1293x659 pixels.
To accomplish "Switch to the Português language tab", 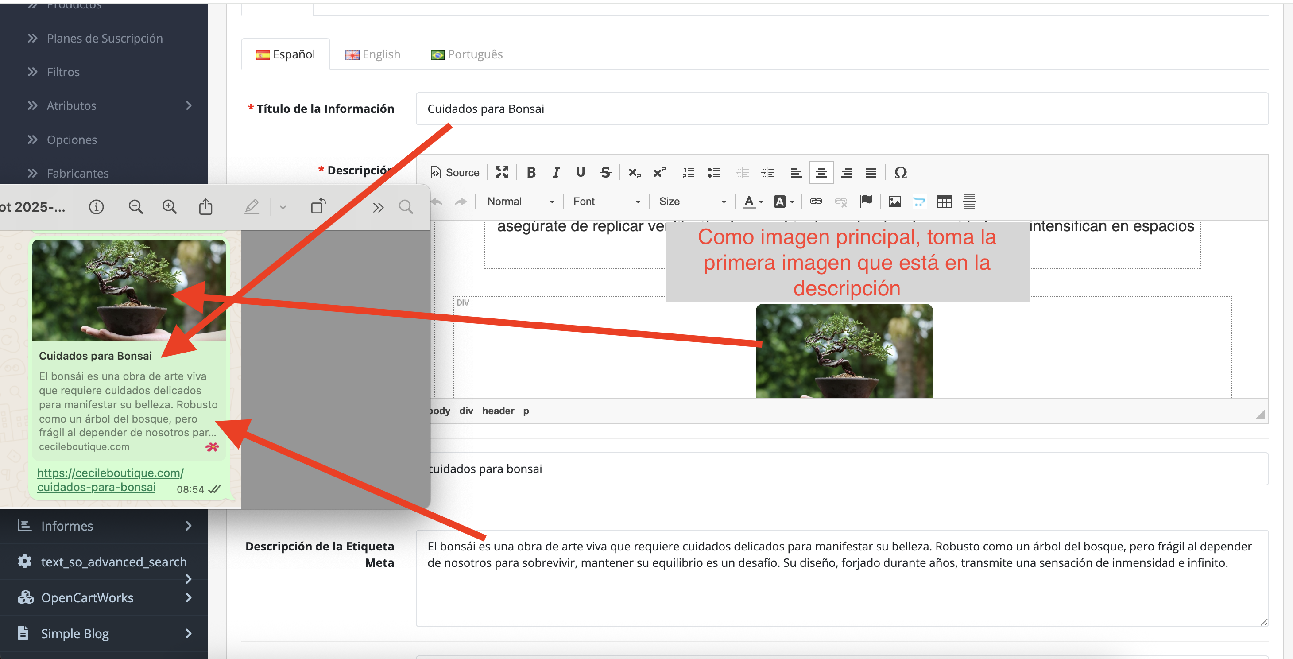I will (x=466, y=54).
